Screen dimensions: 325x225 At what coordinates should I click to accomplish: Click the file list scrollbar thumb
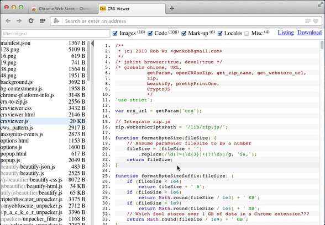pyautogui.click(x=88, y=61)
